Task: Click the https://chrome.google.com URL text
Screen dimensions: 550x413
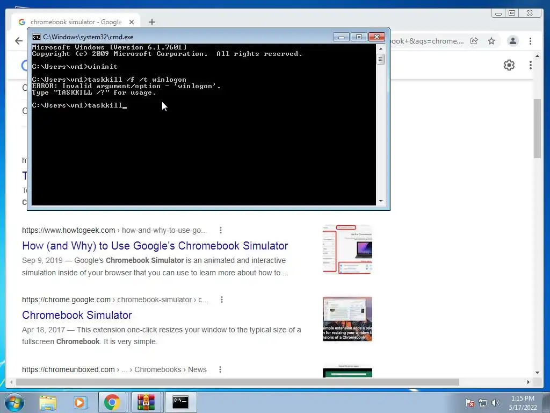Action: [66, 300]
